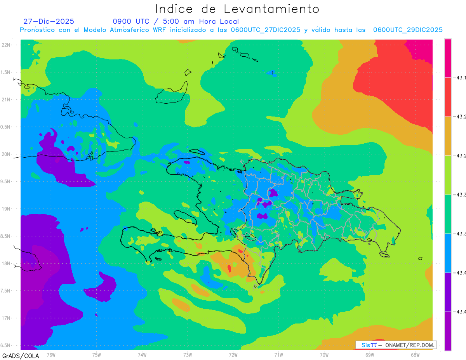Click the init time '0600UTC_27DIC2025'
466x360 pixels.
pos(266,30)
